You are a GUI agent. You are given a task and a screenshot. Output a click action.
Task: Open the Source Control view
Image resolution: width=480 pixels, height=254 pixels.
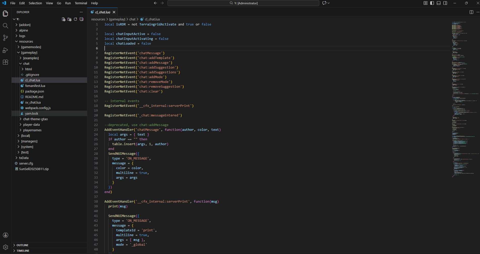[5, 38]
